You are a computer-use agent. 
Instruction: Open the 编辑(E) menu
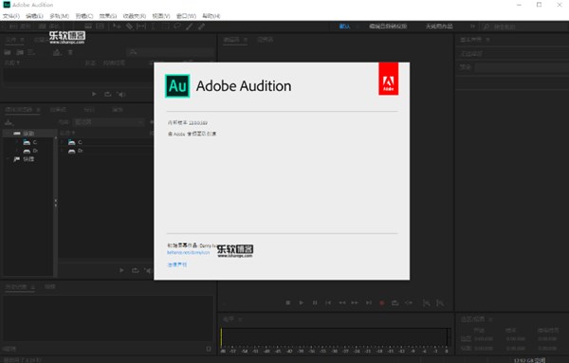34,16
